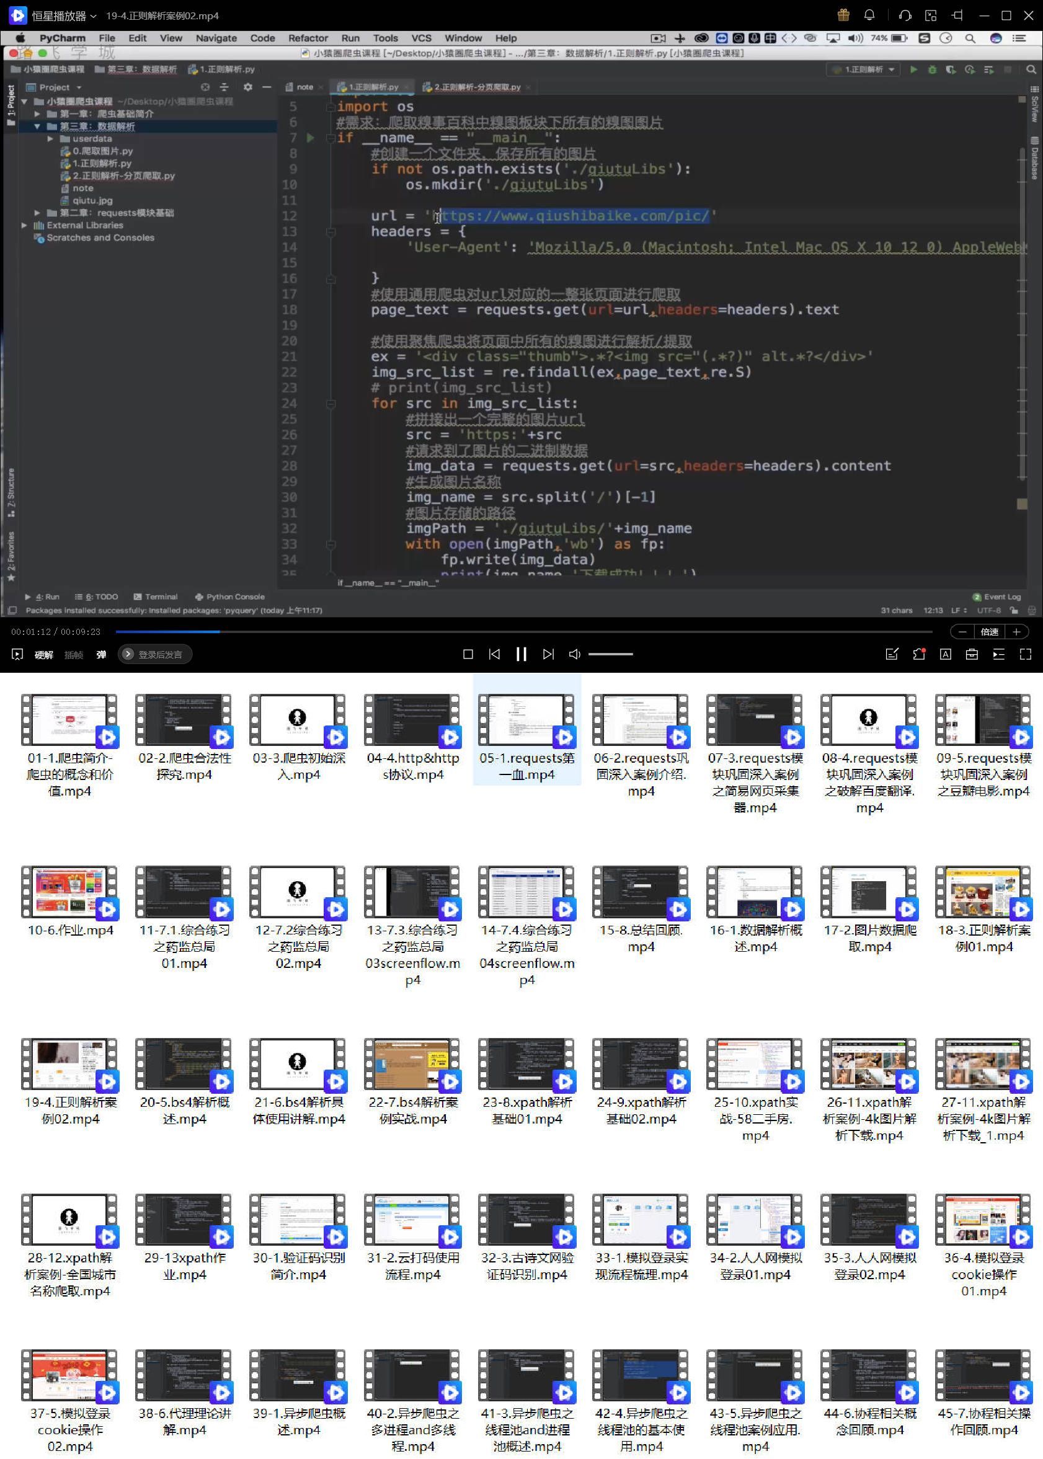Viewport: 1043px width, 1459px height.
Task: Toggle 弹 danmaku comments
Action: (x=102, y=654)
